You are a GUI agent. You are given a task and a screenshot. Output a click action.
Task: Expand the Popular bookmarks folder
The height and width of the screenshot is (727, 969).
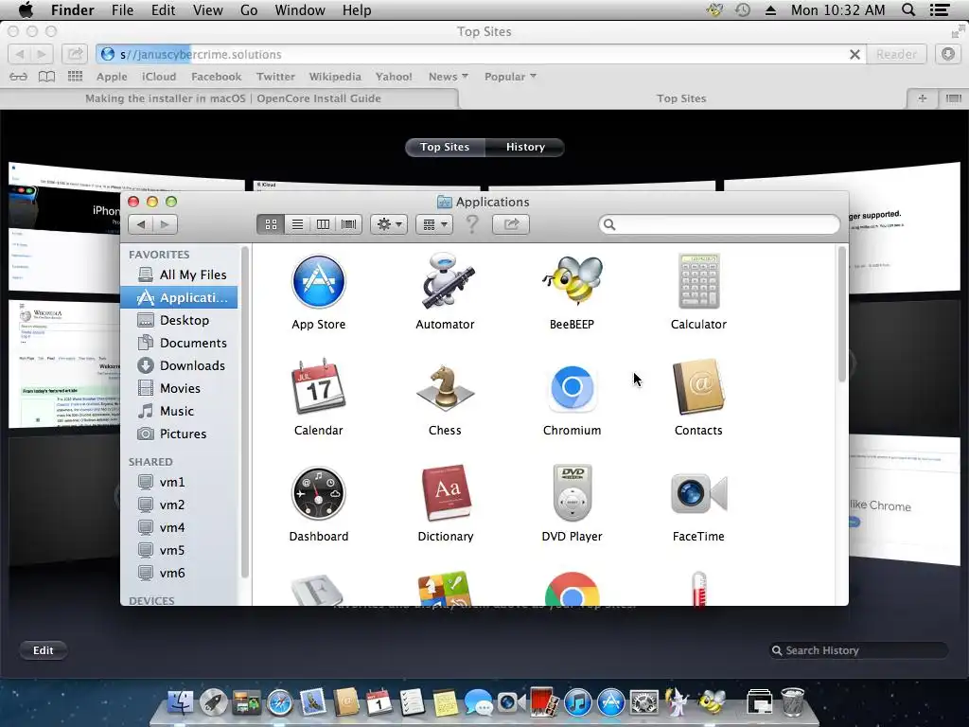tap(510, 77)
